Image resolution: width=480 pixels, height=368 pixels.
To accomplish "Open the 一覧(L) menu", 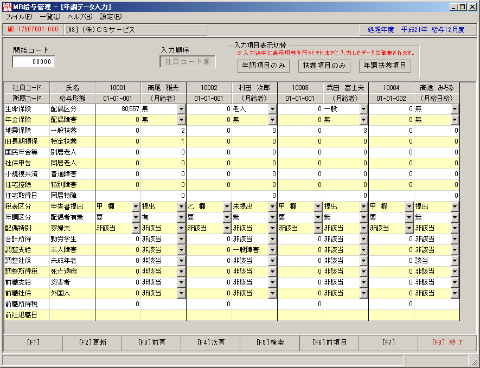I will tap(50, 17).
